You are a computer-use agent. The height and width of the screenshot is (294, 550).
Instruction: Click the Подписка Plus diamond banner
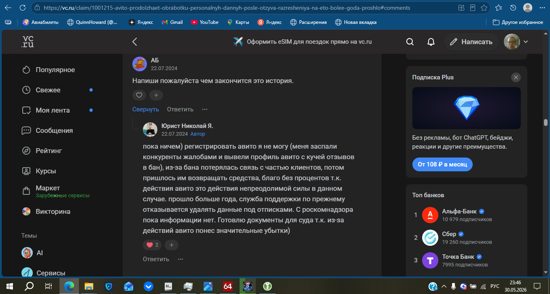tap(467, 108)
